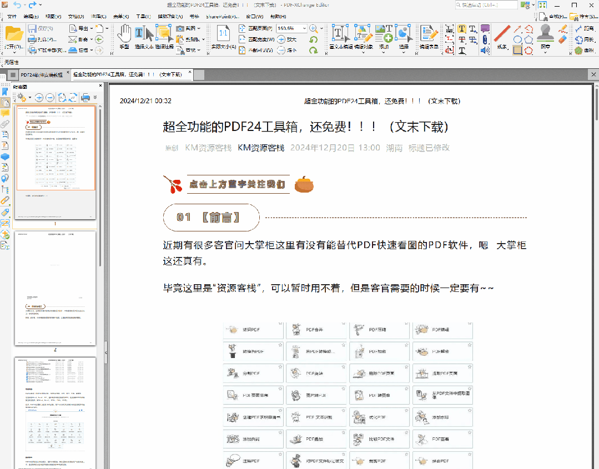Select the File Attachment paperclip tool
The width and height of the screenshot is (599, 469).
485,39
